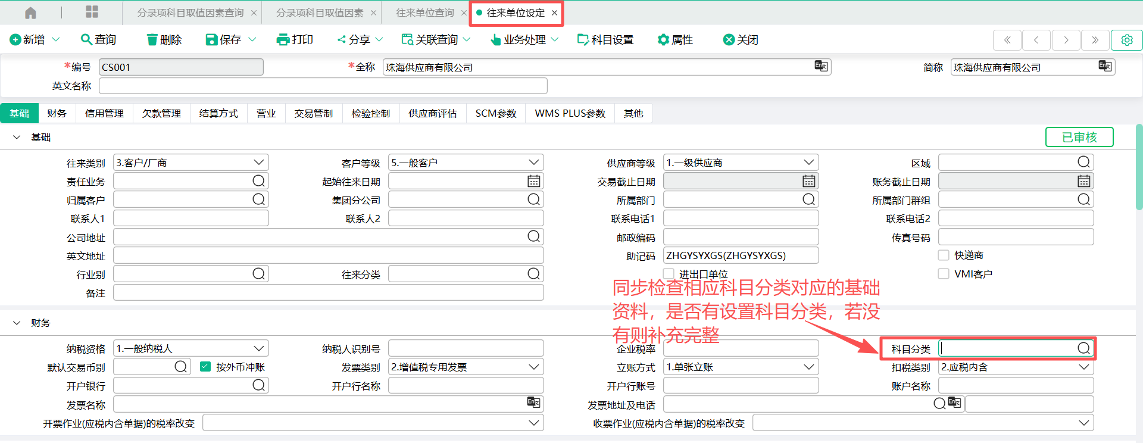The width and height of the screenshot is (1143, 443).
Task: Go to the next record arrow
Action: (x=1066, y=40)
